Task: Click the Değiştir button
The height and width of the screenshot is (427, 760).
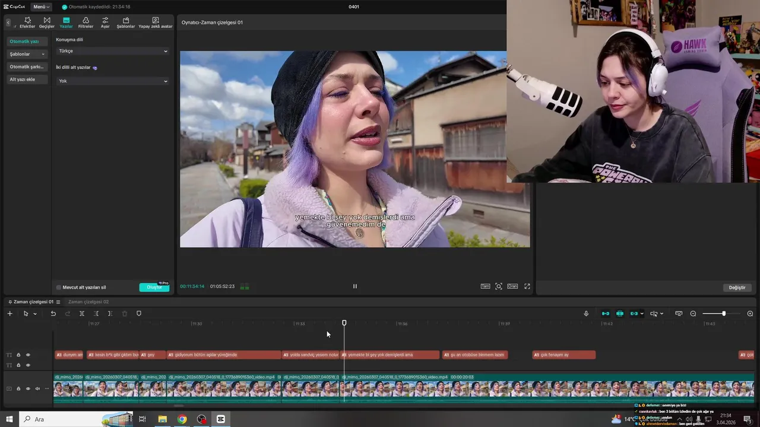Action: pos(737,288)
